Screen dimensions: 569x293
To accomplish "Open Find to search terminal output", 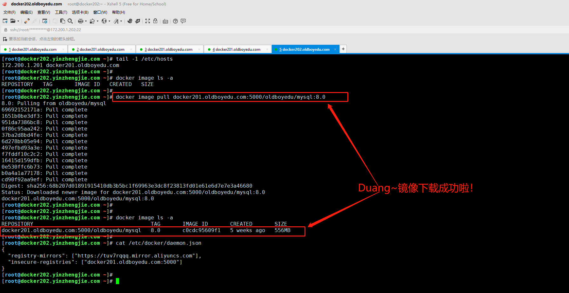I will 70,21.
